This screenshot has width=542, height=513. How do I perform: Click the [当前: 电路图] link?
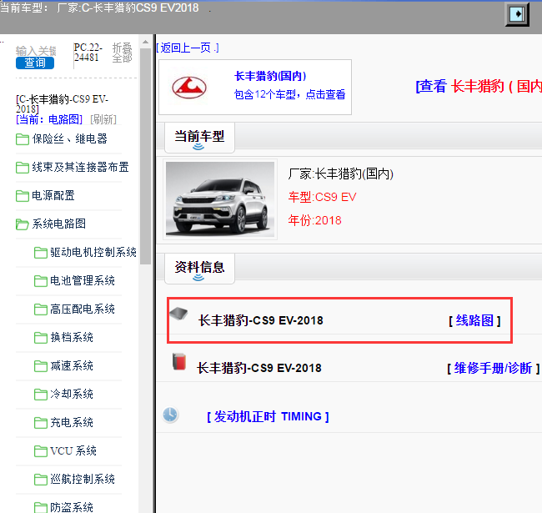coord(49,119)
